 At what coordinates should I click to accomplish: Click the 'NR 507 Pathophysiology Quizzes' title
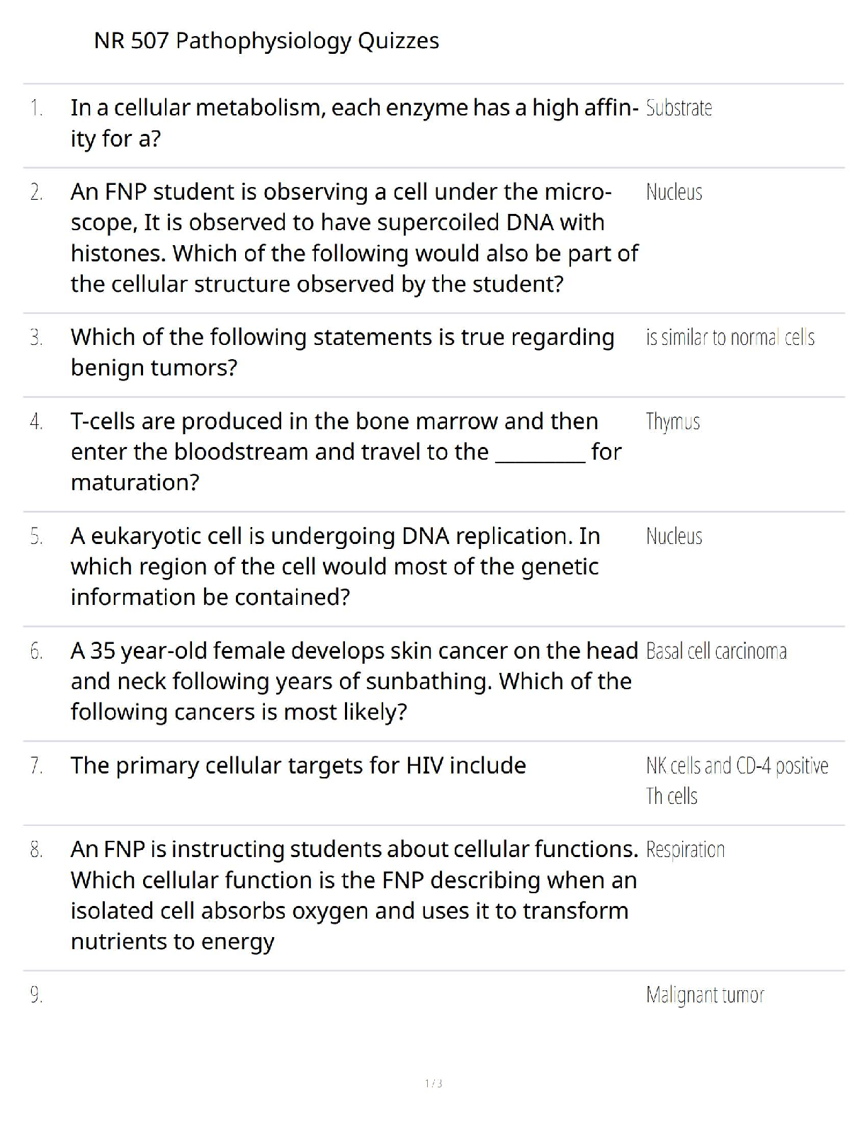tap(266, 41)
